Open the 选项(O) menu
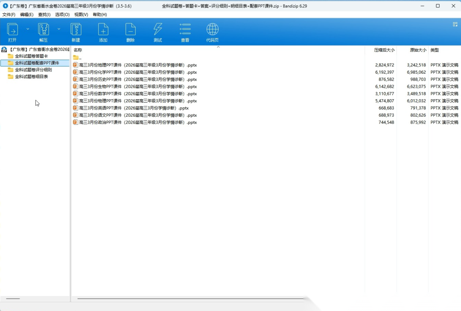Viewport: 461px width, 311px height. tap(62, 14)
